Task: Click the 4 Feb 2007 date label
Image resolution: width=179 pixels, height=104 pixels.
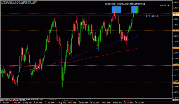Action: click(x=4, y=103)
